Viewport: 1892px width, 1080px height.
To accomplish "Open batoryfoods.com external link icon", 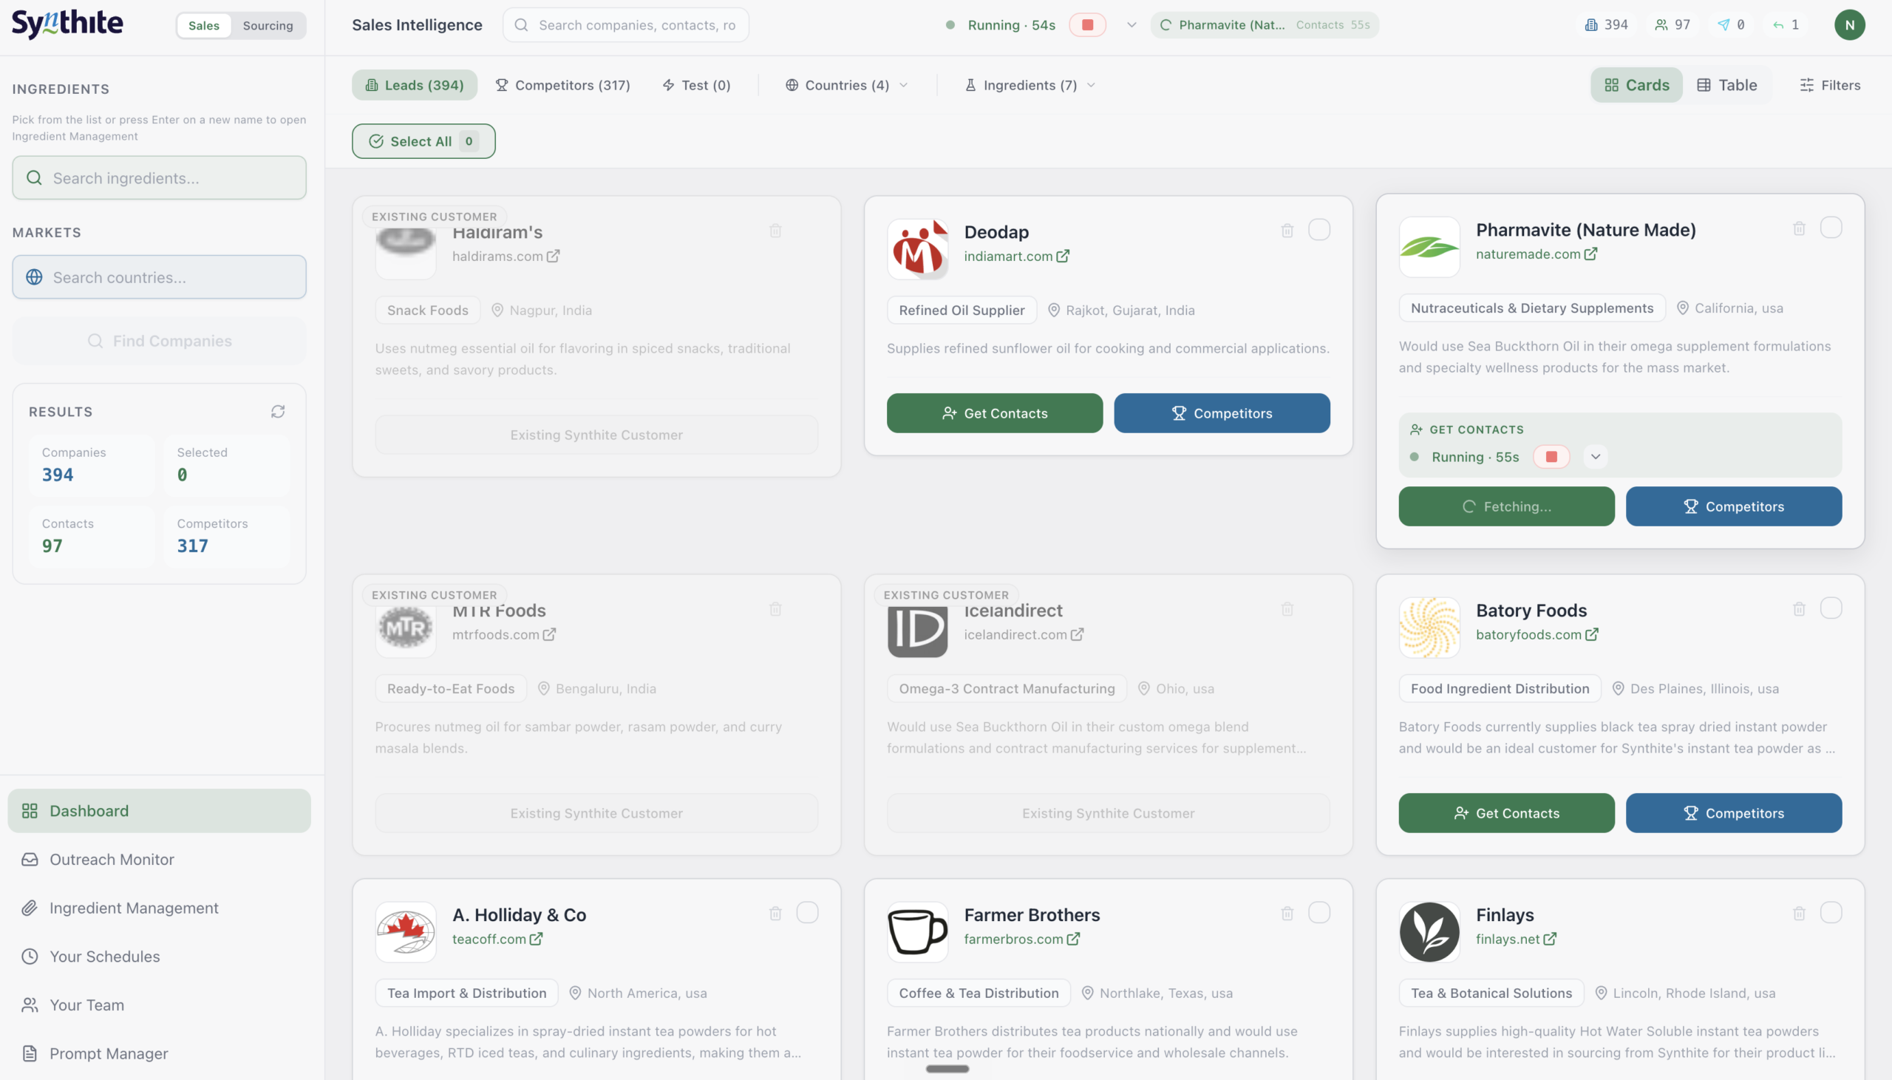I will [x=1592, y=634].
